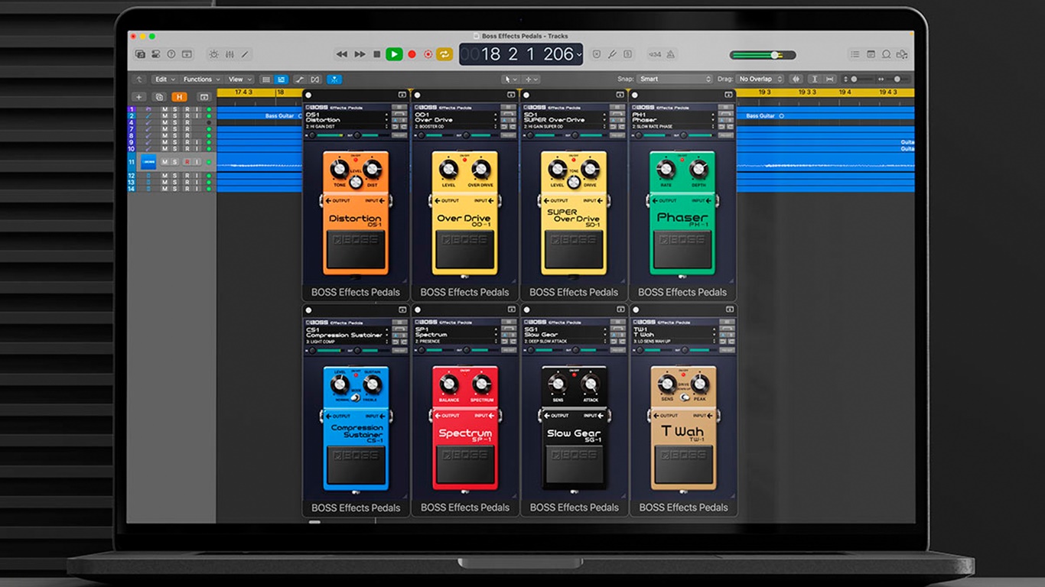Open the Drag No Overlap dropdown
The width and height of the screenshot is (1045, 587).
760,79
